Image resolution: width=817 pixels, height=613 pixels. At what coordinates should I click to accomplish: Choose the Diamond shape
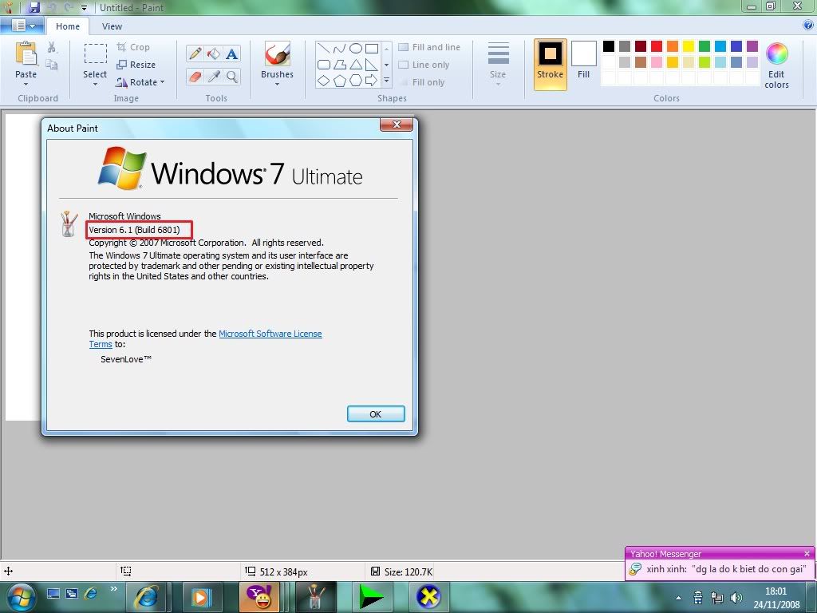point(324,81)
